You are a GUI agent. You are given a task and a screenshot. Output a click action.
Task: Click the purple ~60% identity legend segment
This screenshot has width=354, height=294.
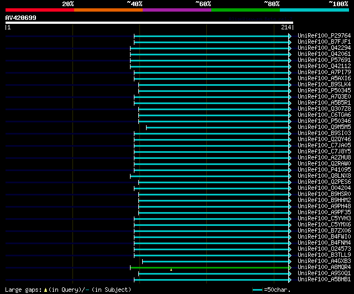pos(177,10)
